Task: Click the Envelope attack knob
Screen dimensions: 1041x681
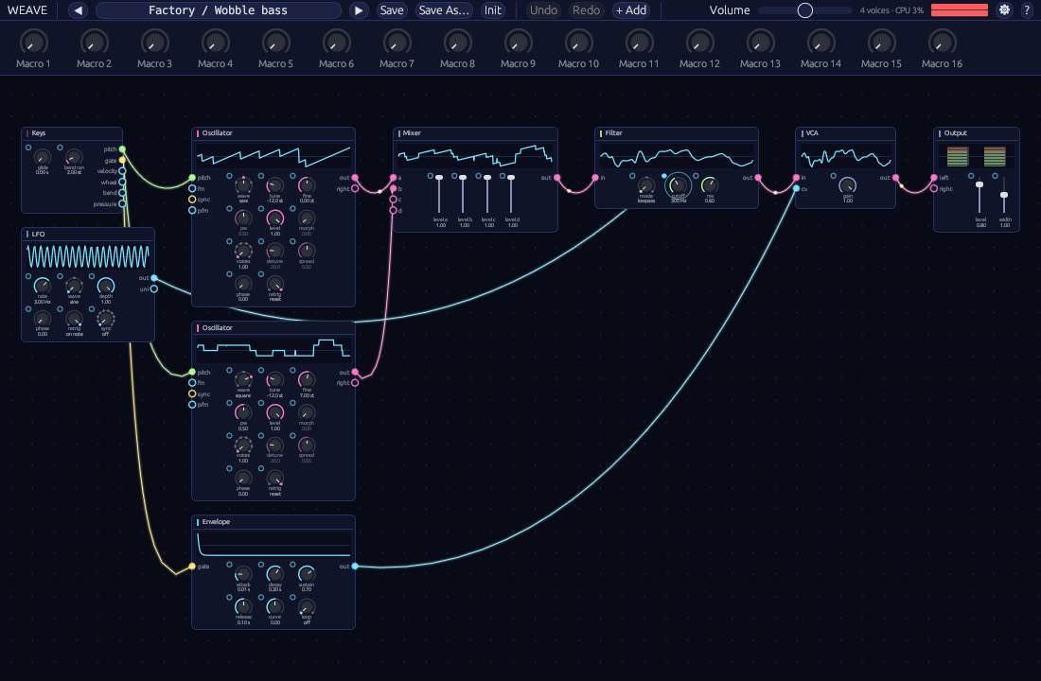Action: [243, 574]
